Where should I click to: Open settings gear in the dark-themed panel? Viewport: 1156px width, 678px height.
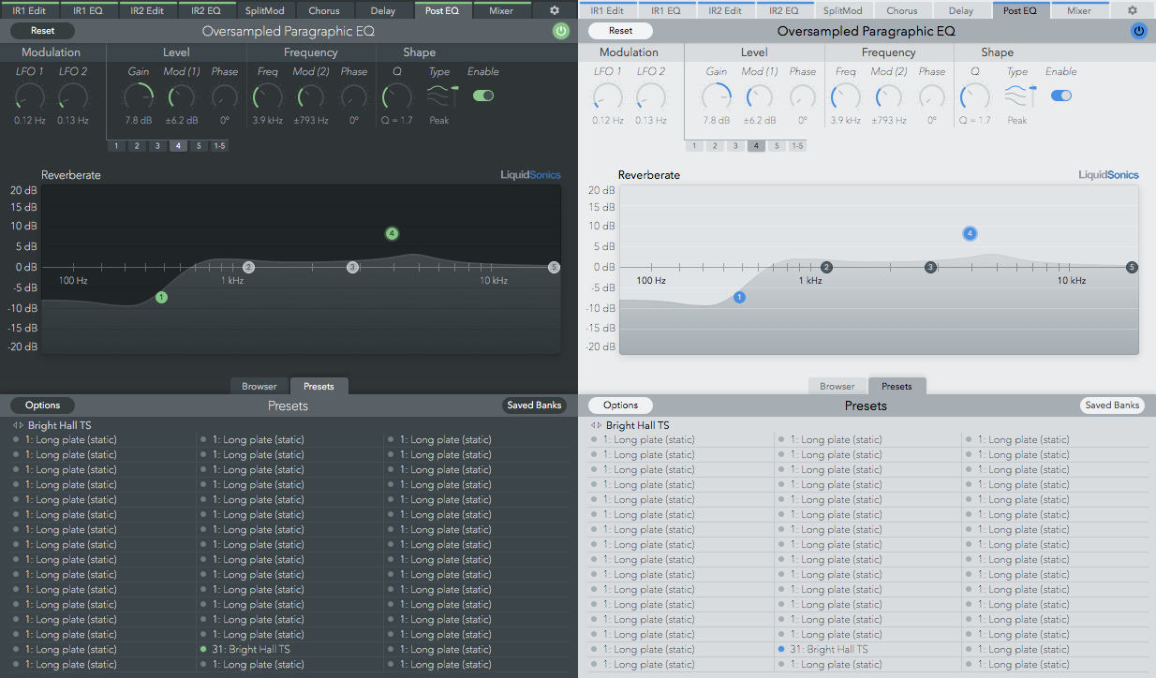555,10
